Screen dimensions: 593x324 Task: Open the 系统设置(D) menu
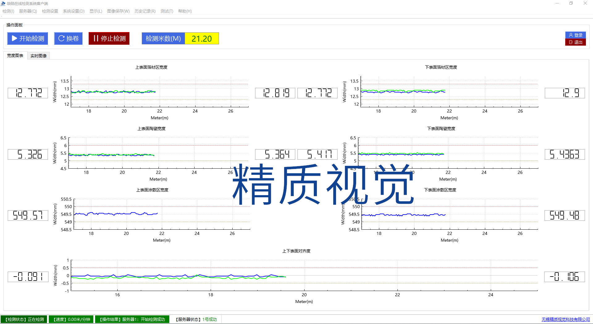click(x=74, y=11)
